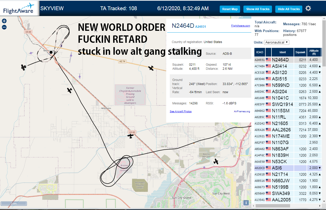Sort table by Altitude column
This screenshot has width=326, height=210.
[314, 52]
